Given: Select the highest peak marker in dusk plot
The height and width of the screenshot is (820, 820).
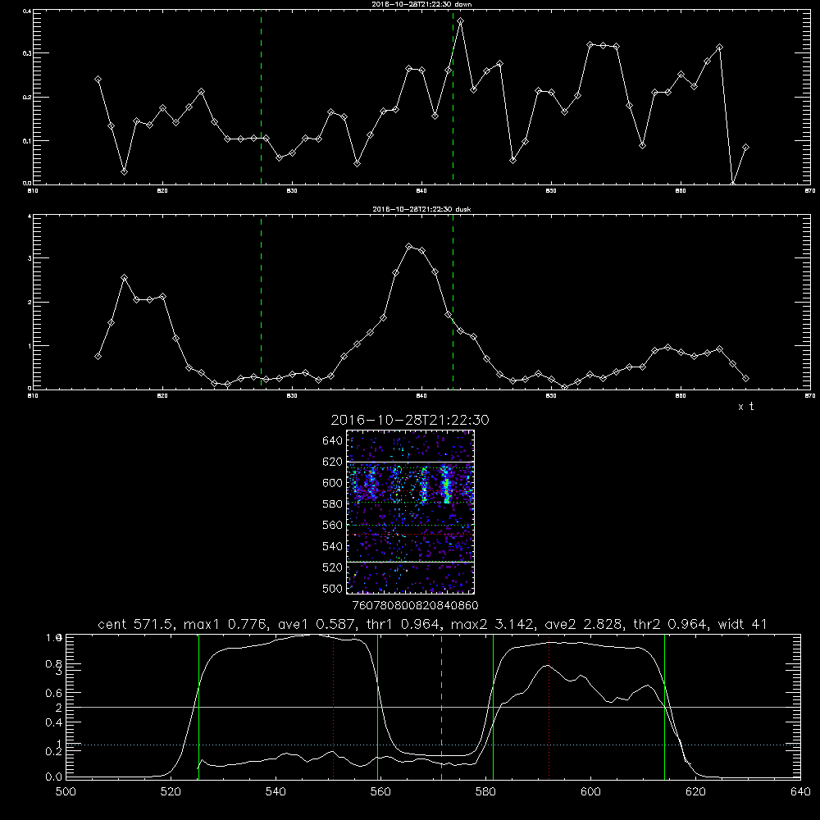Looking at the screenshot, I should [x=409, y=246].
